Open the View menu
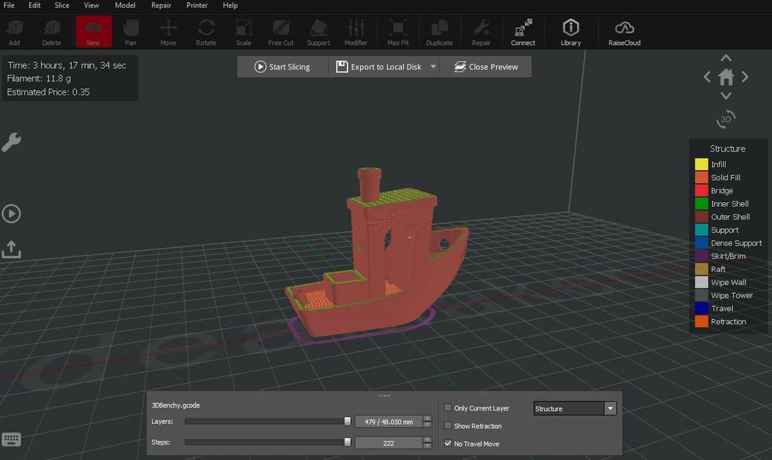772x460 pixels. pyautogui.click(x=91, y=5)
